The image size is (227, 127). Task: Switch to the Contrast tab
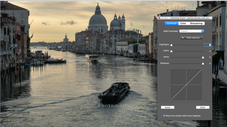tap(172, 23)
